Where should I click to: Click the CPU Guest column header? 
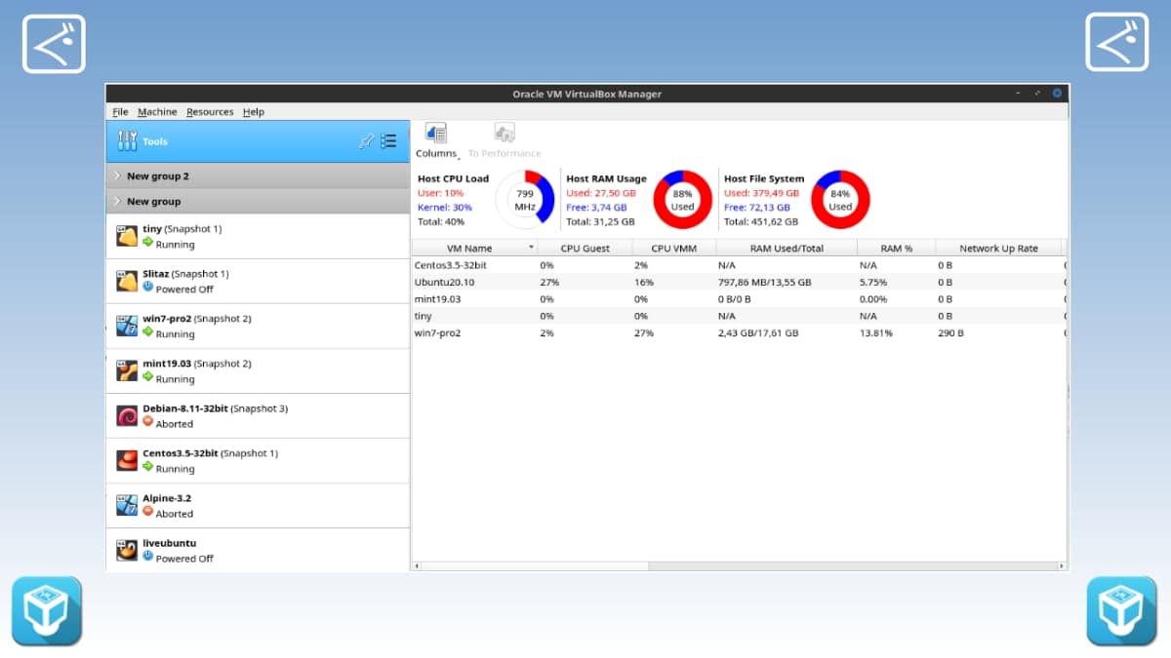[x=585, y=249]
